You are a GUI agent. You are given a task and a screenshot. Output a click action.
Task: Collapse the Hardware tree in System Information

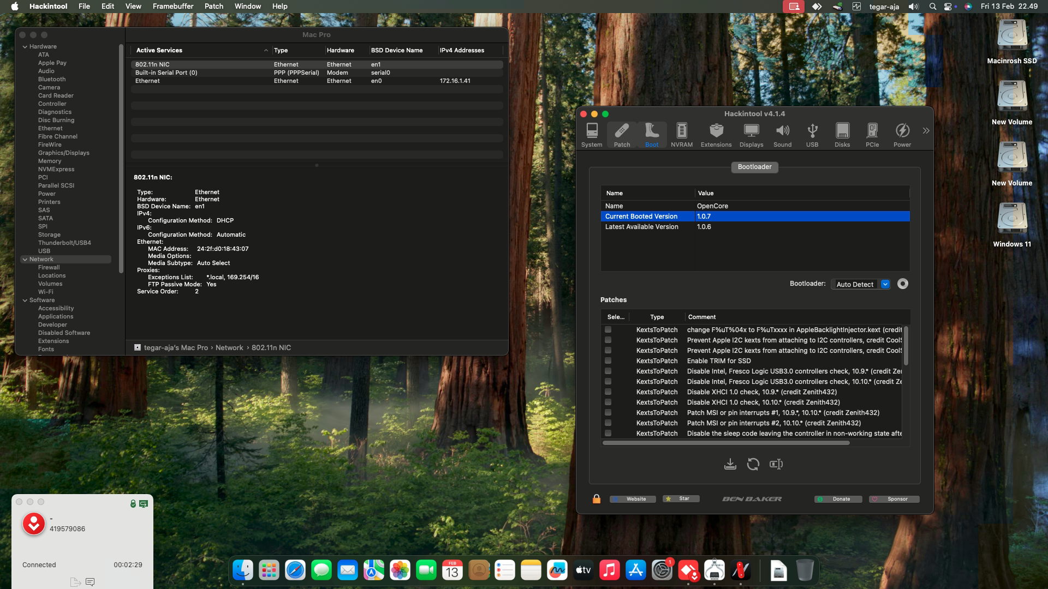[25, 47]
